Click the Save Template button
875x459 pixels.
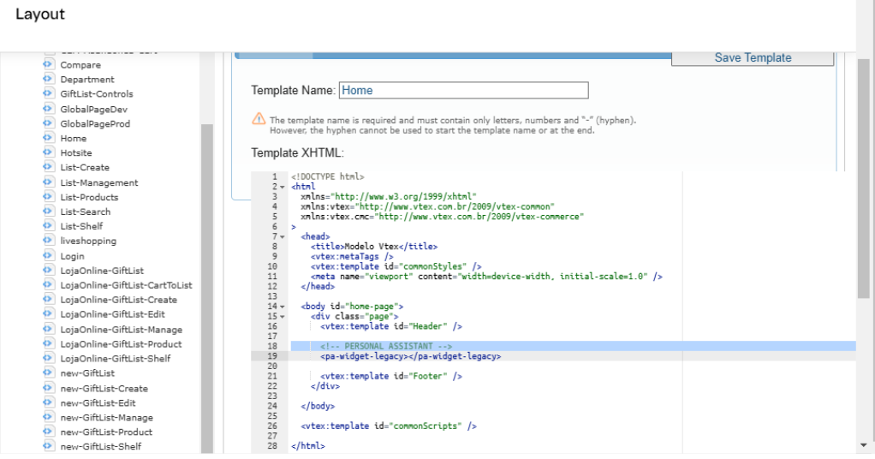pos(753,58)
